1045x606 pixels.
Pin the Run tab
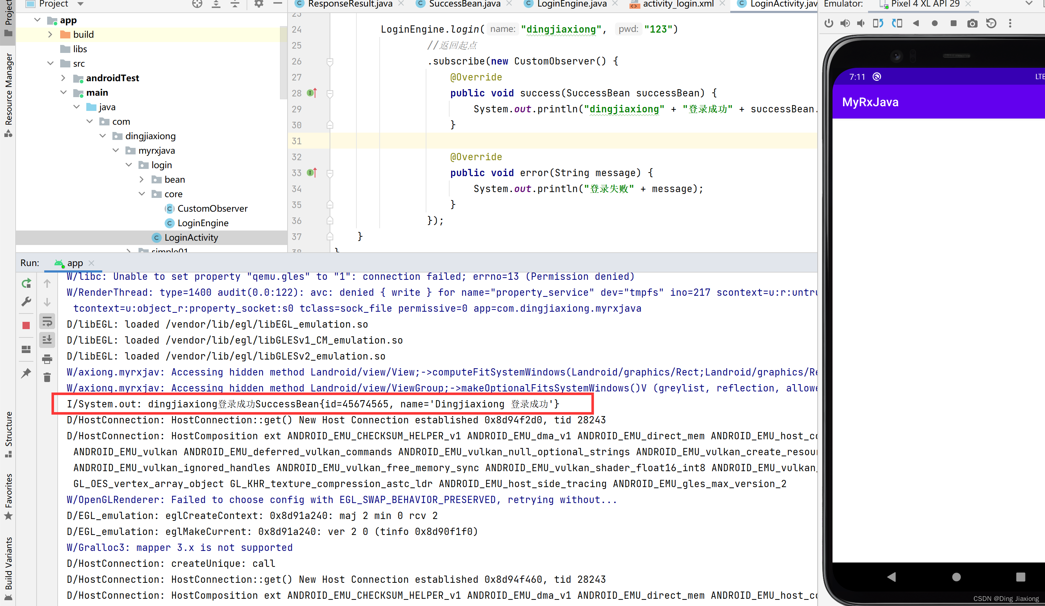point(26,373)
